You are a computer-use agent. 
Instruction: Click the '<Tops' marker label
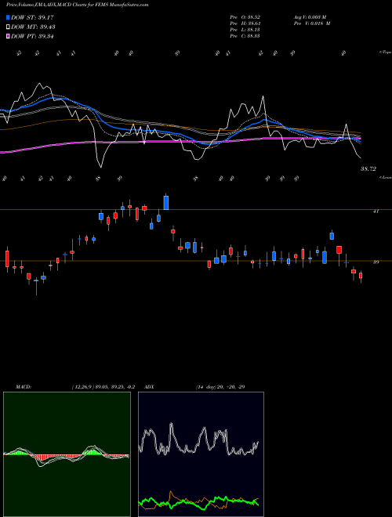click(x=385, y=52)
